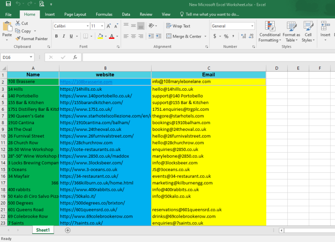The image size is (335, 242).
Task: Switch to the Review tab
Action: click(146, 14)
